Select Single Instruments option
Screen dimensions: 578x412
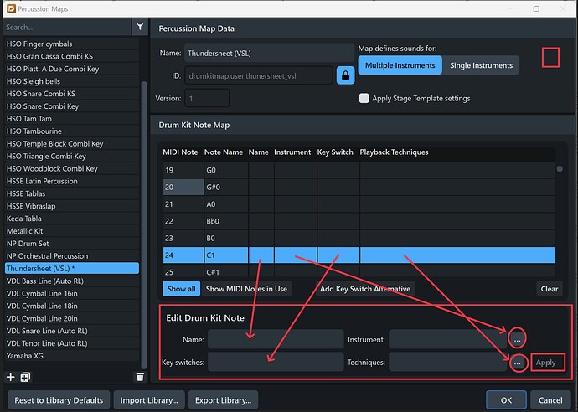pos(481,65)
